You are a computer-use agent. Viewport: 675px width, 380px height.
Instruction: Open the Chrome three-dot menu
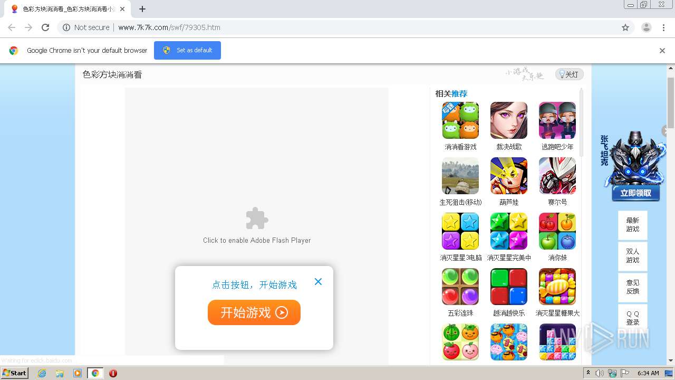[664, 27]
